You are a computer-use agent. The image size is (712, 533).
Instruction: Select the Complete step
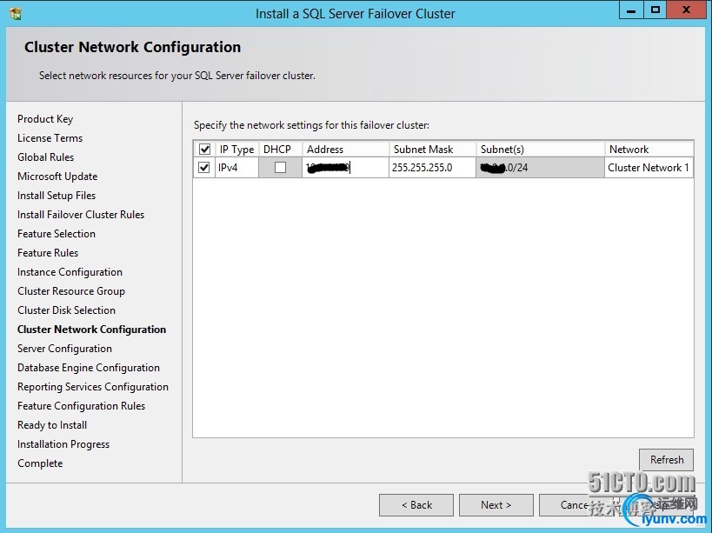coord(40,463)
